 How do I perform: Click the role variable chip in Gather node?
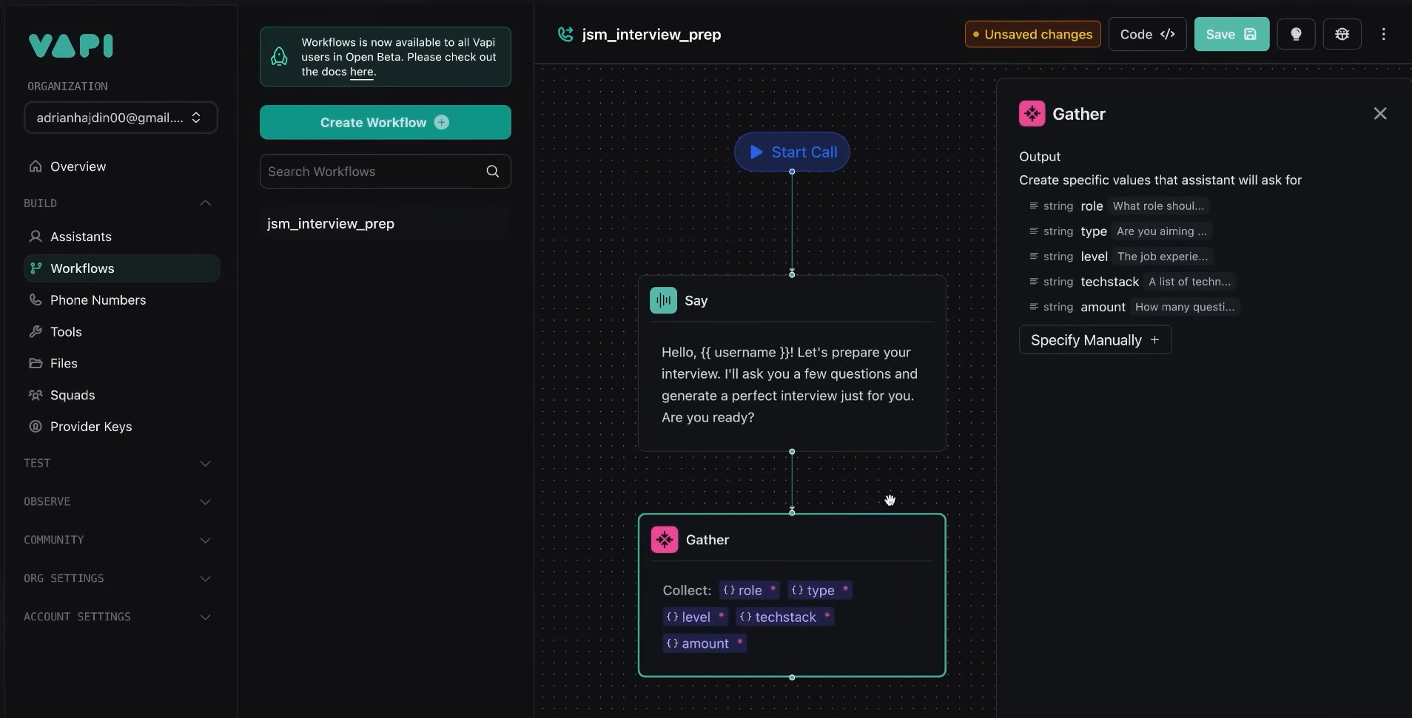coord(749,590)
